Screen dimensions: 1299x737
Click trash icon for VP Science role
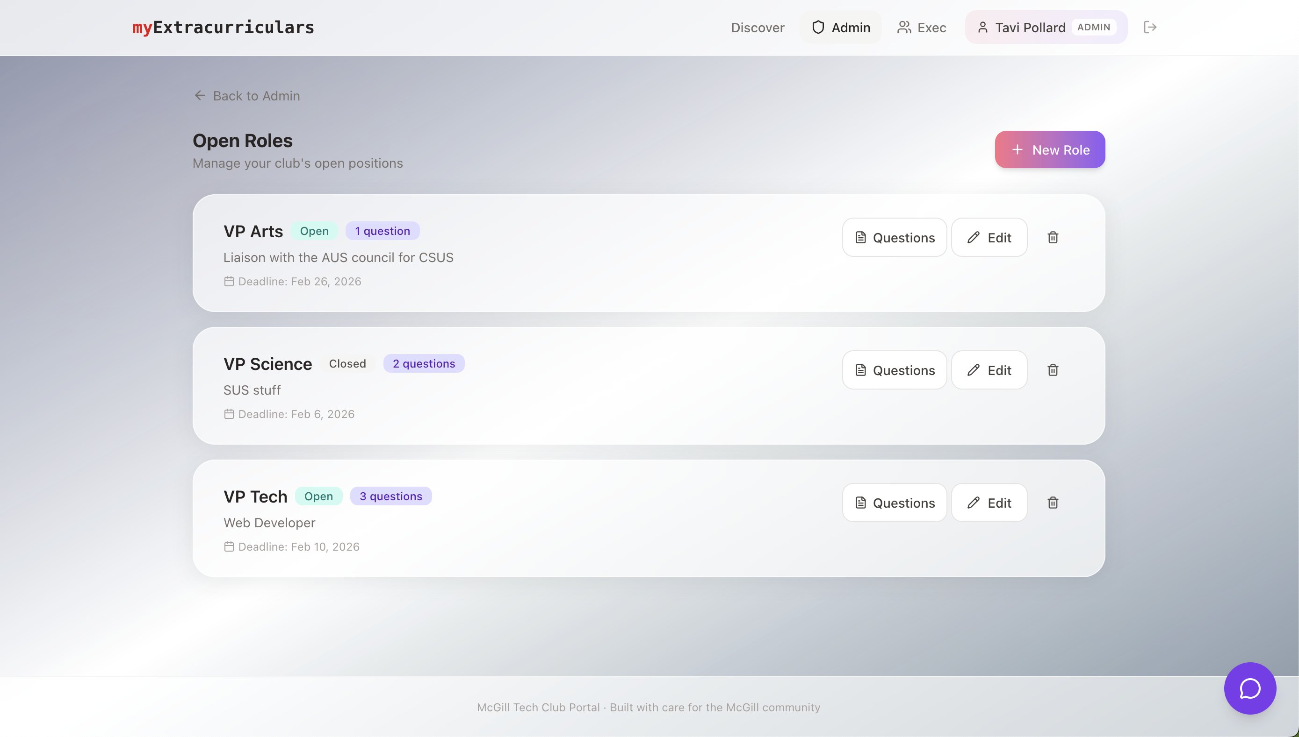[x=1053, y=370]
